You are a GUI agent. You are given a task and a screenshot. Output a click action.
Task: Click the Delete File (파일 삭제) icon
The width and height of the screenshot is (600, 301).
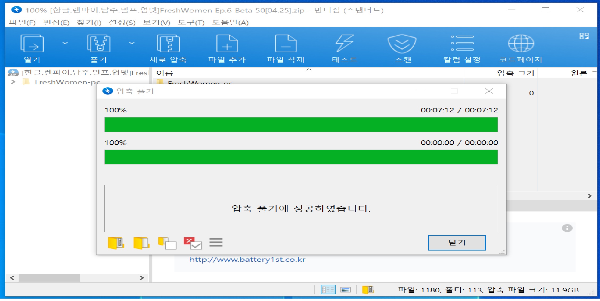click(x=286, y=44)
